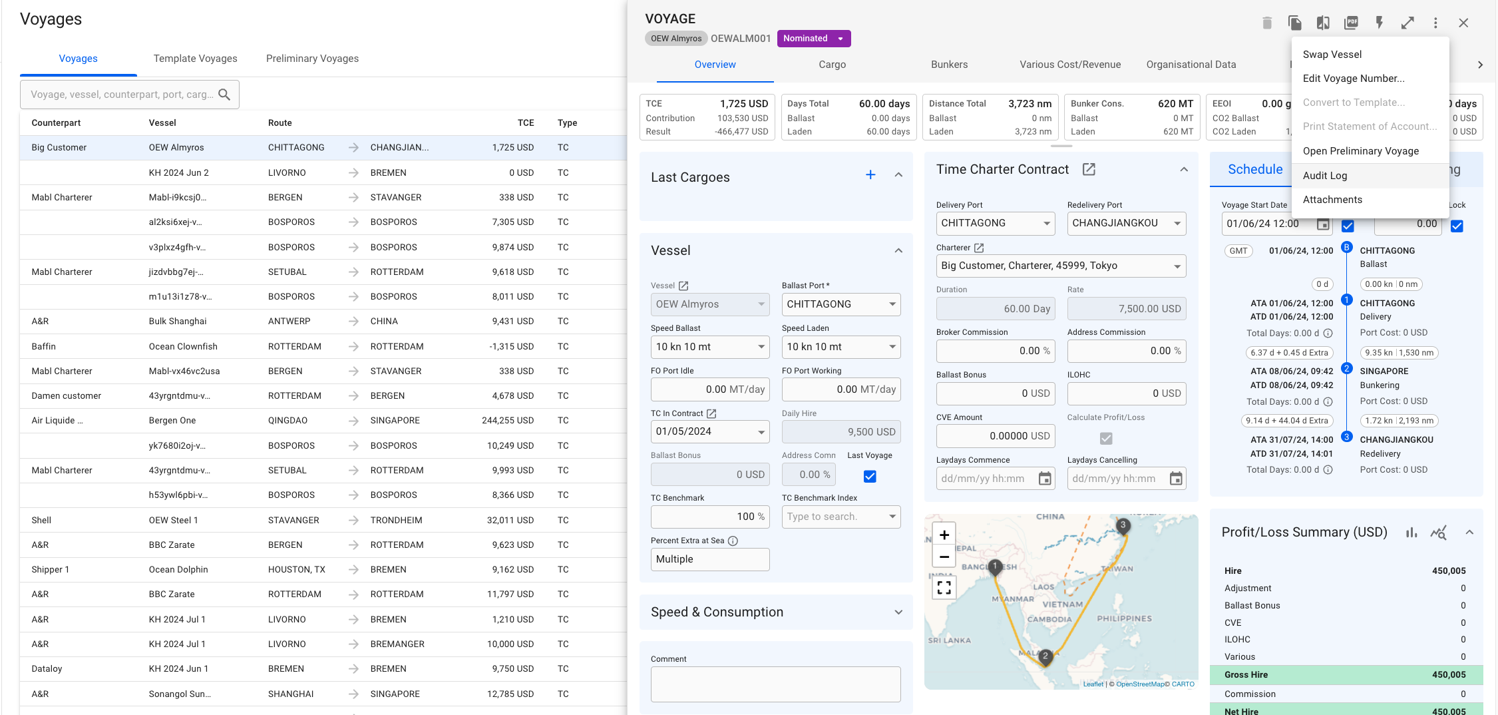The width and height of the screenshot is (1498, 715).
Task: Open Time Charter Contract external link icon
Action: (x=1089, y=170)
